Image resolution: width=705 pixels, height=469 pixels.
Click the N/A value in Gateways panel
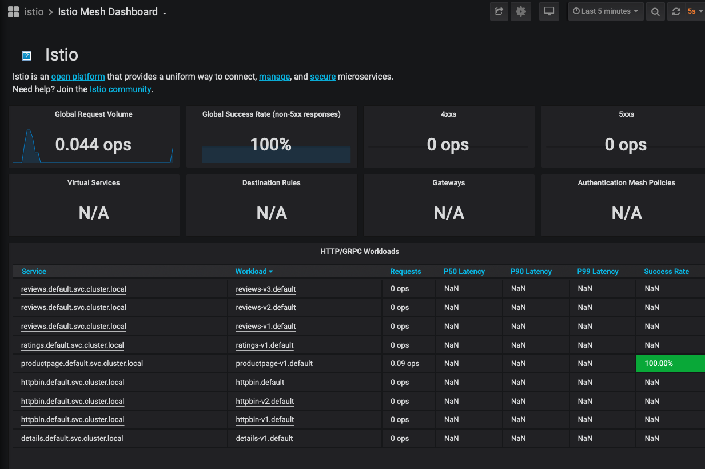(x=449, y=213)
